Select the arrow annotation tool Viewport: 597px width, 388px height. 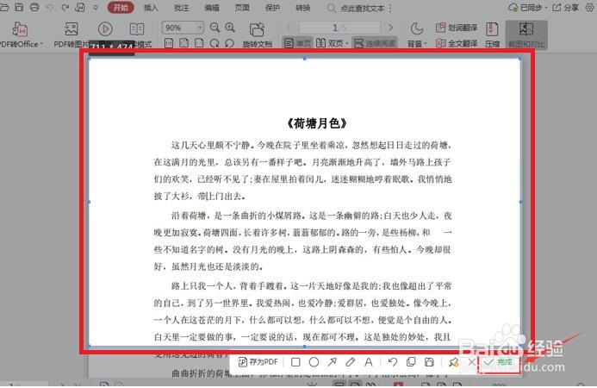tap(332, 362)
